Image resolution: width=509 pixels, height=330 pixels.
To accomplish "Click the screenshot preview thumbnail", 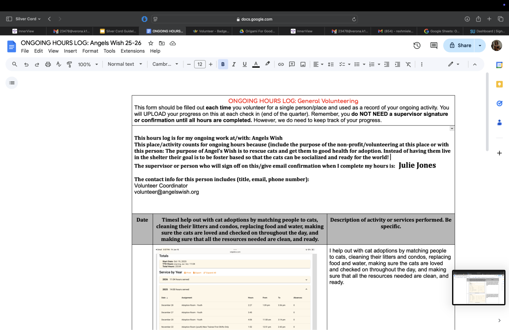I will click(x=478, y=287).
